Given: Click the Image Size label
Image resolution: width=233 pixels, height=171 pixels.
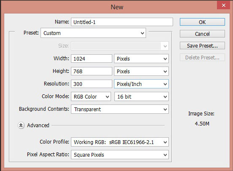Looking at the screenshot, I should coord(201,114).
